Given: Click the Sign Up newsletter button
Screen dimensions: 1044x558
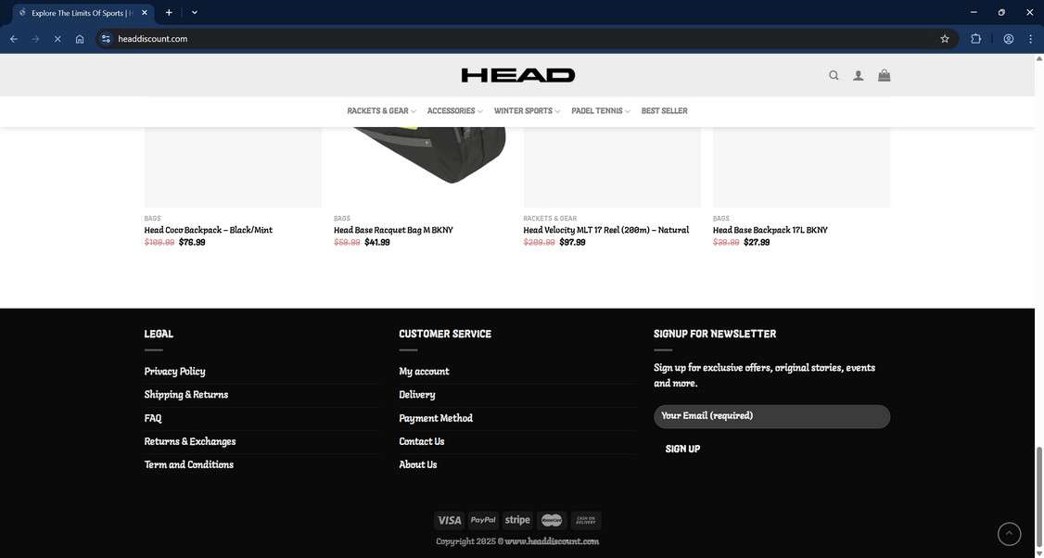Looking at the screenshot, I should pos(682,449).
